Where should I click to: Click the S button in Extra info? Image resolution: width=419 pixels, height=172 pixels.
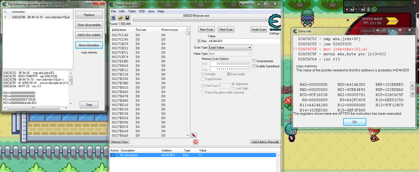point(412,93)
